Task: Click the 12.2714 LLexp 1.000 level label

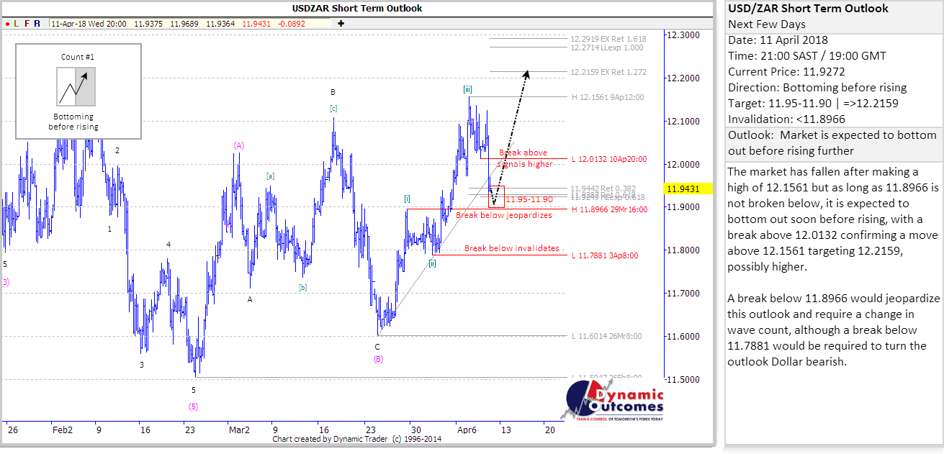Action: click(x=607, y=47)
